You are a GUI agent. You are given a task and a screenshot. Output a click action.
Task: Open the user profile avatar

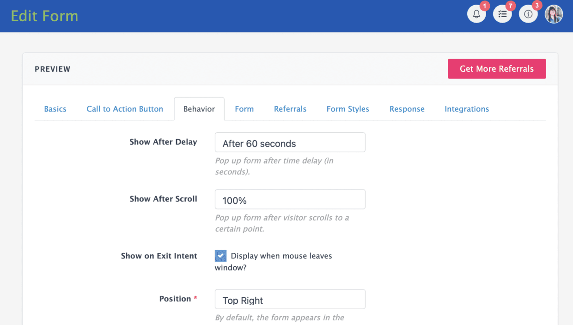pyautogui.click(x=554, y=14)
